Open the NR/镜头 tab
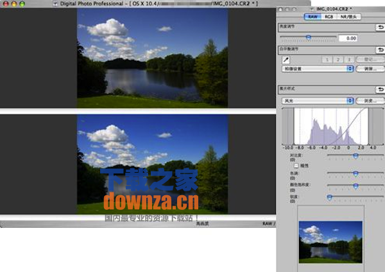 pyautogui.click(x=348, y=17)
